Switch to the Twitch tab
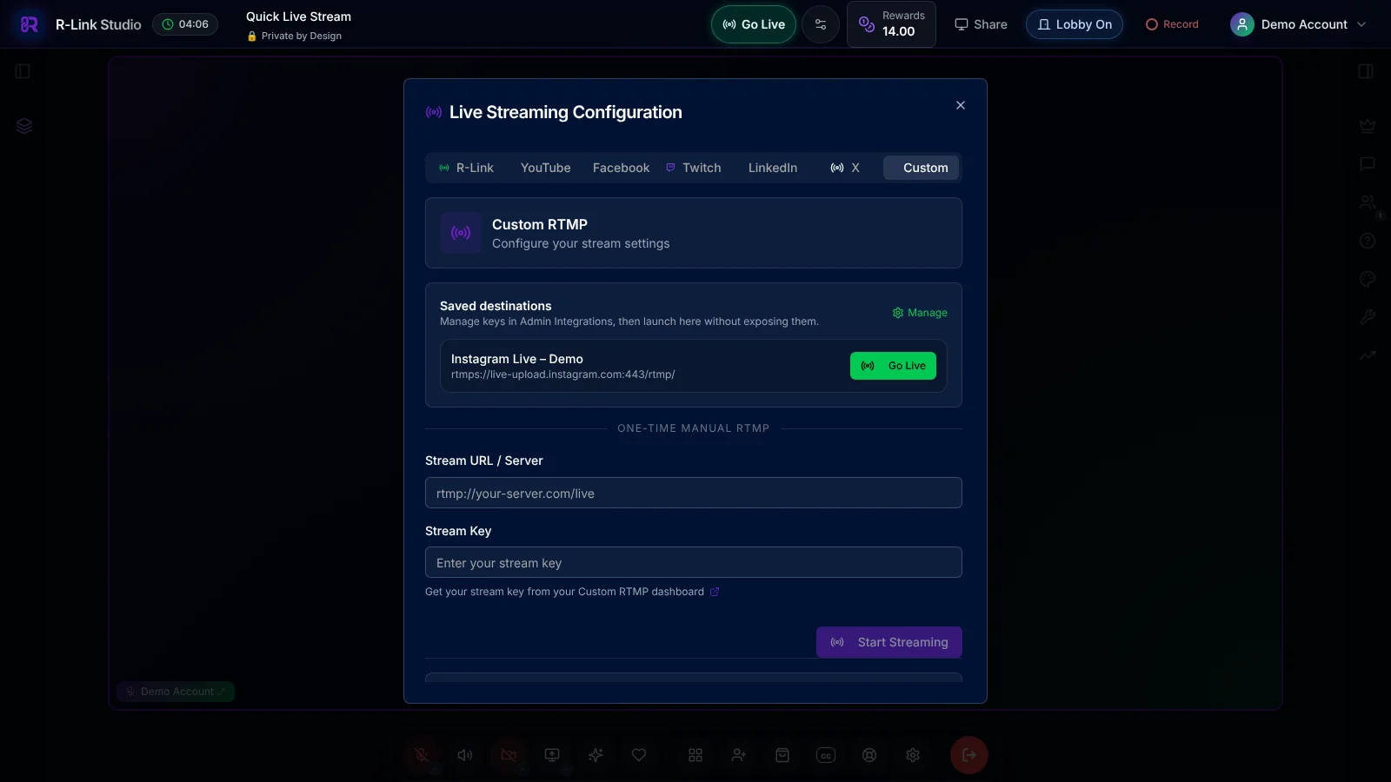1391x782 pixels. point(694,168)
